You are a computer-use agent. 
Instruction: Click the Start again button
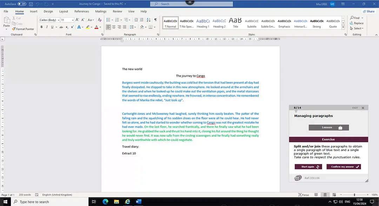[x=308, y=167]
